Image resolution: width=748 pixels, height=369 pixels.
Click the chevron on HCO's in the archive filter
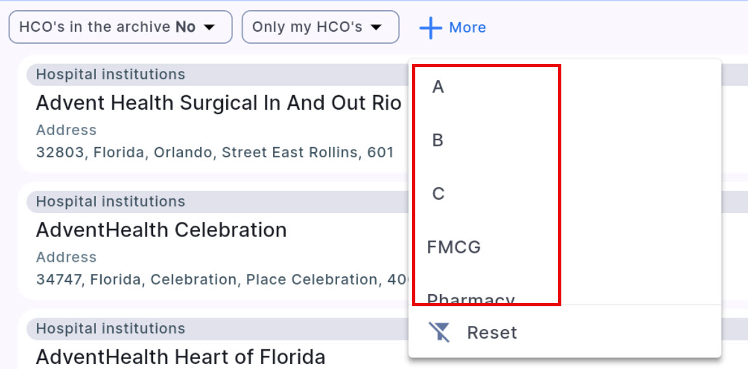tap(208, 27)
